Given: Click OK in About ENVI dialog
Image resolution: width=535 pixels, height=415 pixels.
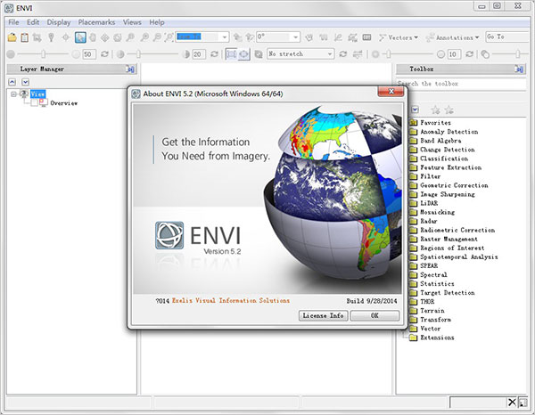Looking at the screenshot, I should point(374,315).
